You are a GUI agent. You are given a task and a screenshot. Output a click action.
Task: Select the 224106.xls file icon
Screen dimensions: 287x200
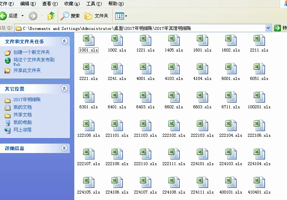[117, 182]
